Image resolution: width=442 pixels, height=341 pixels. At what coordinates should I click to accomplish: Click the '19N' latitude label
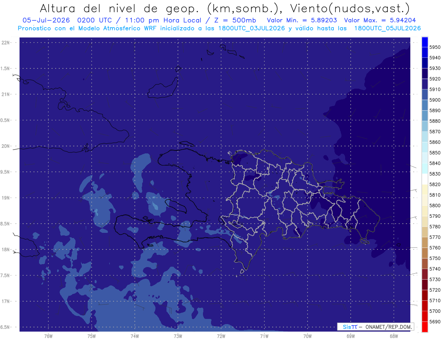pos(6,198)
